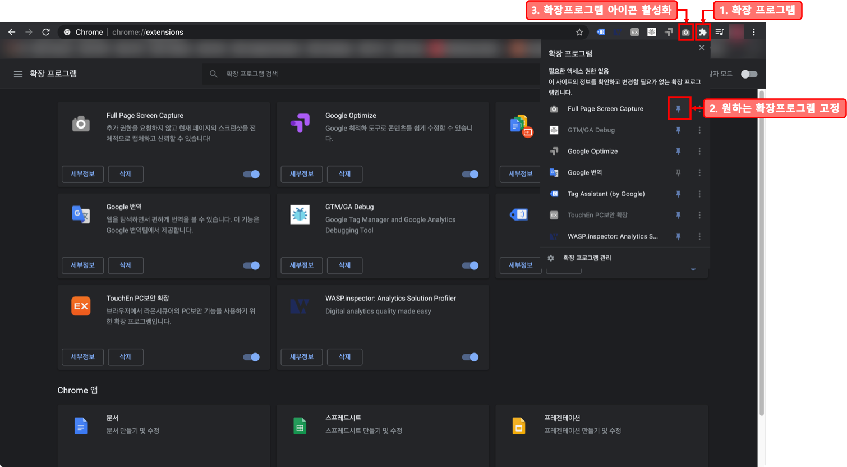Turn off the GTM/GA Debug extension toggle
Screen dimensions: 847x467
pyautogui.click(x=470, y=265)
